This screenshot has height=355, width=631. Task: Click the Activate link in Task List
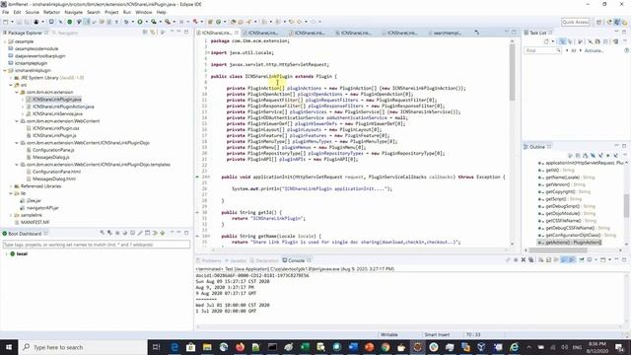pyautogui.click(x=594, y=50)
